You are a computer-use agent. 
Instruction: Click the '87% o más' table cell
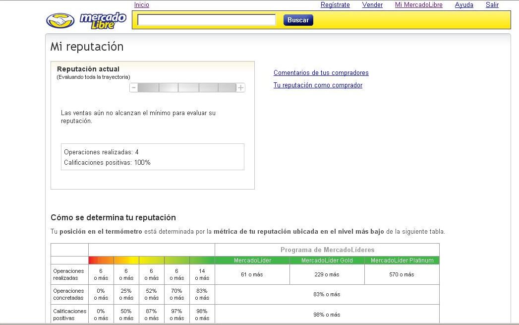coord(152,315)
